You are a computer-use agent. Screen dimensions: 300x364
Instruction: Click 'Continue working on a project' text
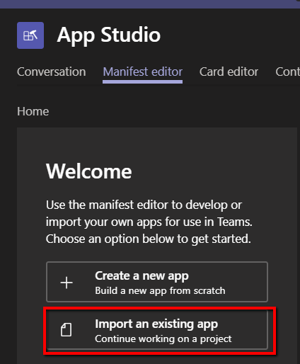point(163,339)
